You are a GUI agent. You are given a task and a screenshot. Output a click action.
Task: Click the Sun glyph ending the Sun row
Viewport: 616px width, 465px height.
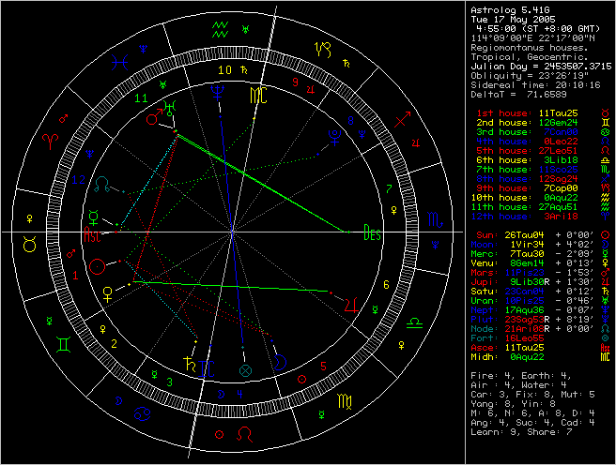click(x=605, y=235)
